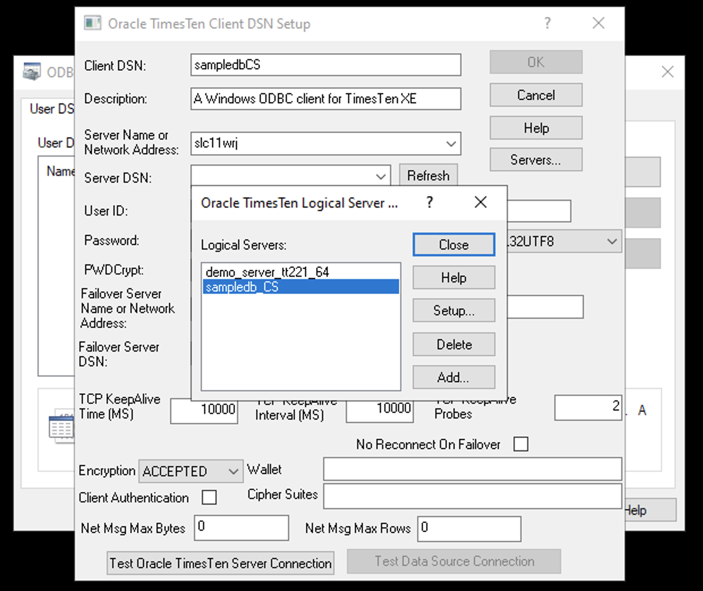Toggle No Reconnect On Failover checkbox
The height and width of the screenshot is (591, 703).
click(x=521, y=444)
